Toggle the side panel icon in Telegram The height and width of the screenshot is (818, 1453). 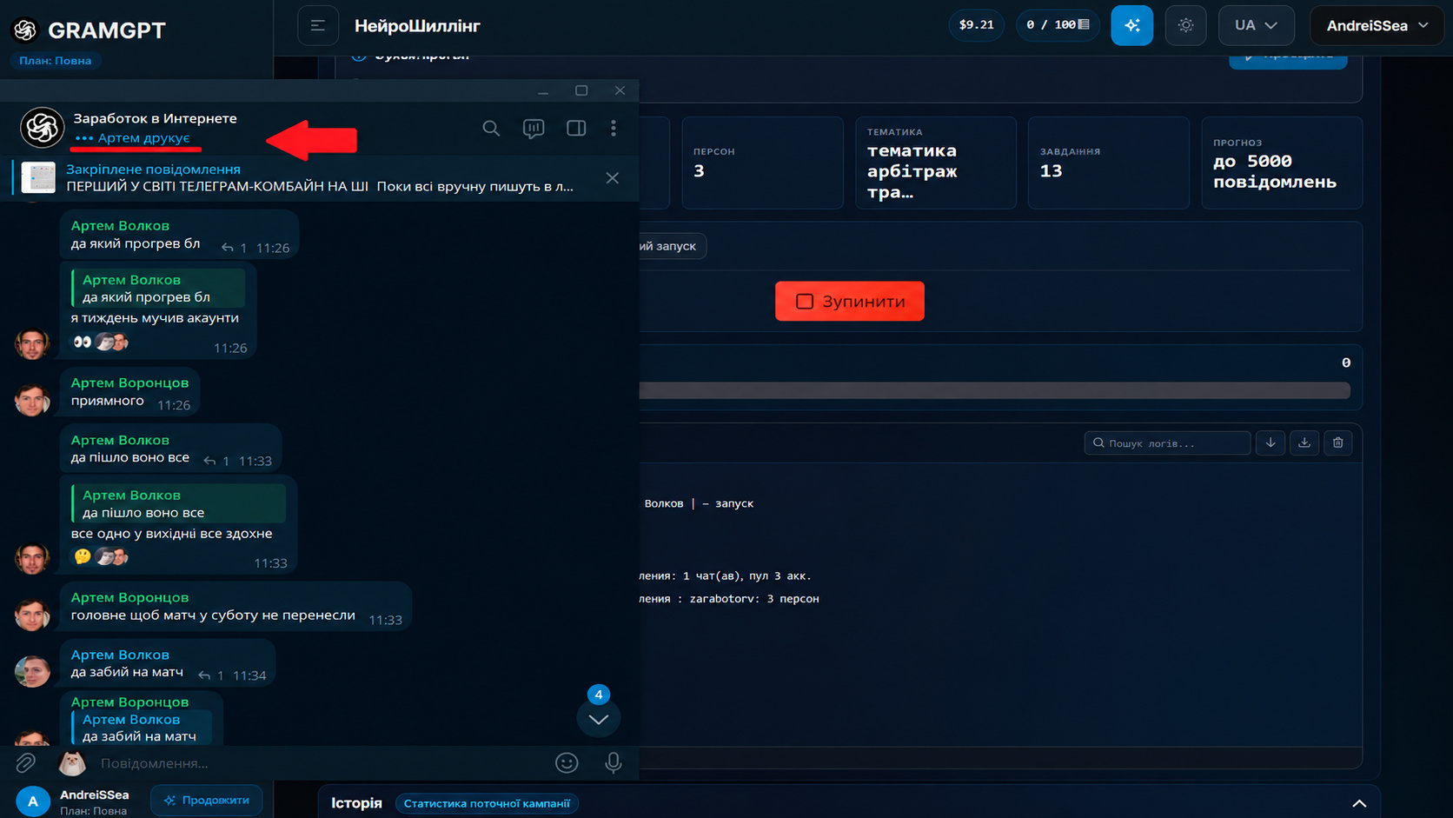click(x=576, y=129)
